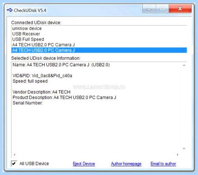Select 'USB Full Speed' in device list

99,39
